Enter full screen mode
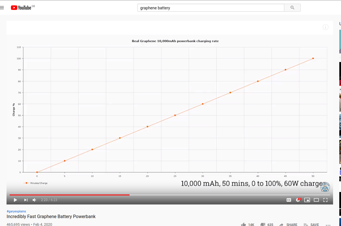Image resolution: width=341 pixels, height=226 pixels. (x=325, y=200)
